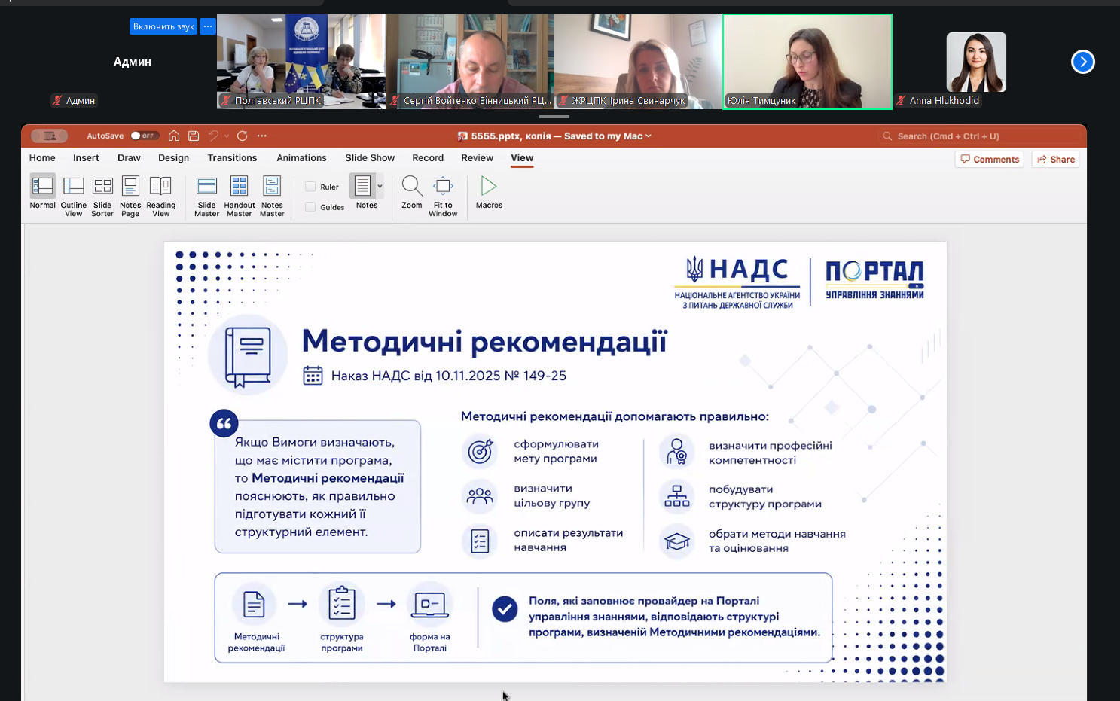This screenshot has width=1120, height=701.
Task: Select Юлія Тимцуник video tile
Action: point(807,62)
